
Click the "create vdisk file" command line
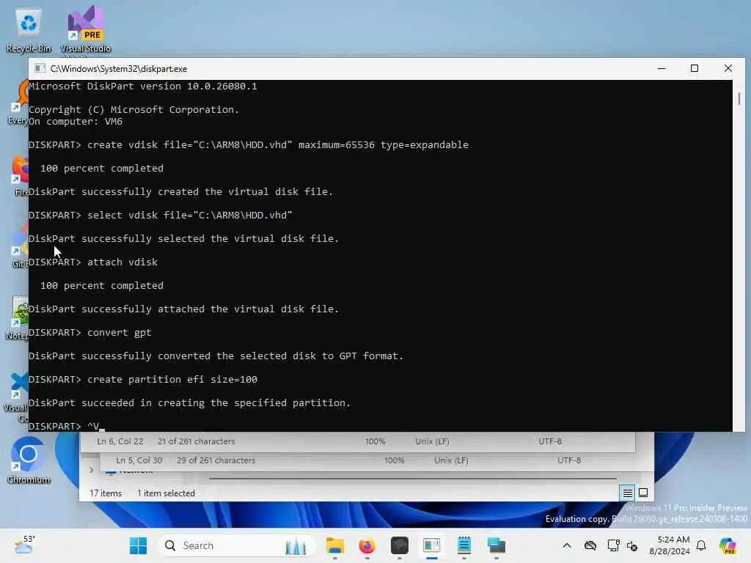click(x=248, y=144)
